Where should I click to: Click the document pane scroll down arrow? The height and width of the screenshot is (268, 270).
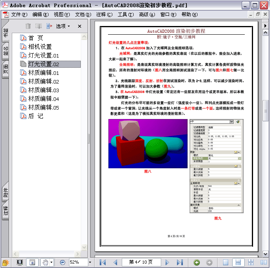pyautogui.click(x=265, y=254)
